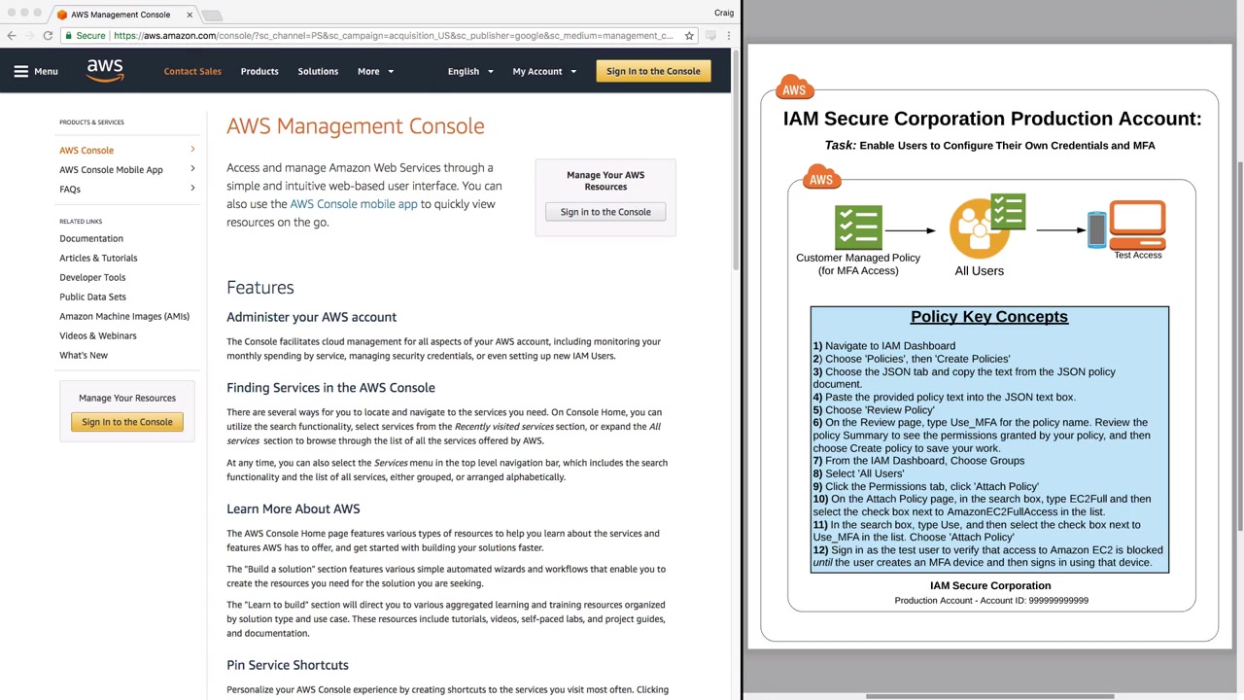Click the 'Learn More About AWS' heading
This screenshot has width=1244, height=700.
[294, 509]
